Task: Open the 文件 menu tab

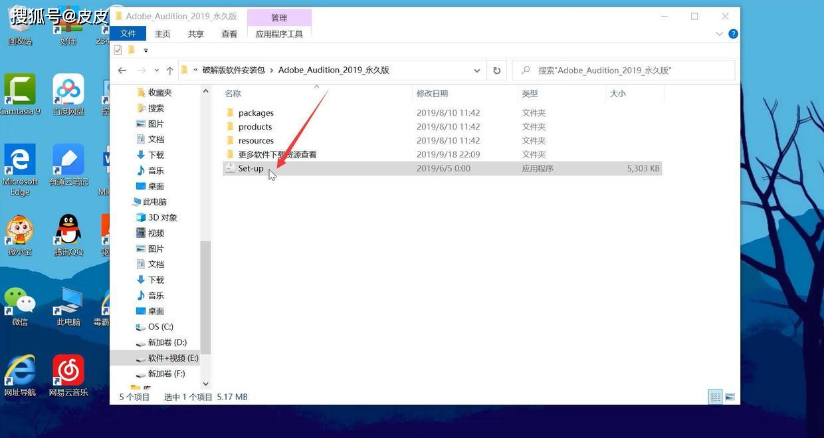Action: [x=128, y=34]
